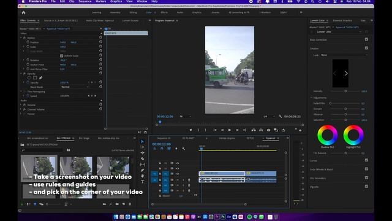Toggle the Color Wheels & Match checkbox
Screen dimensions: 392x221
click(366, 169)
